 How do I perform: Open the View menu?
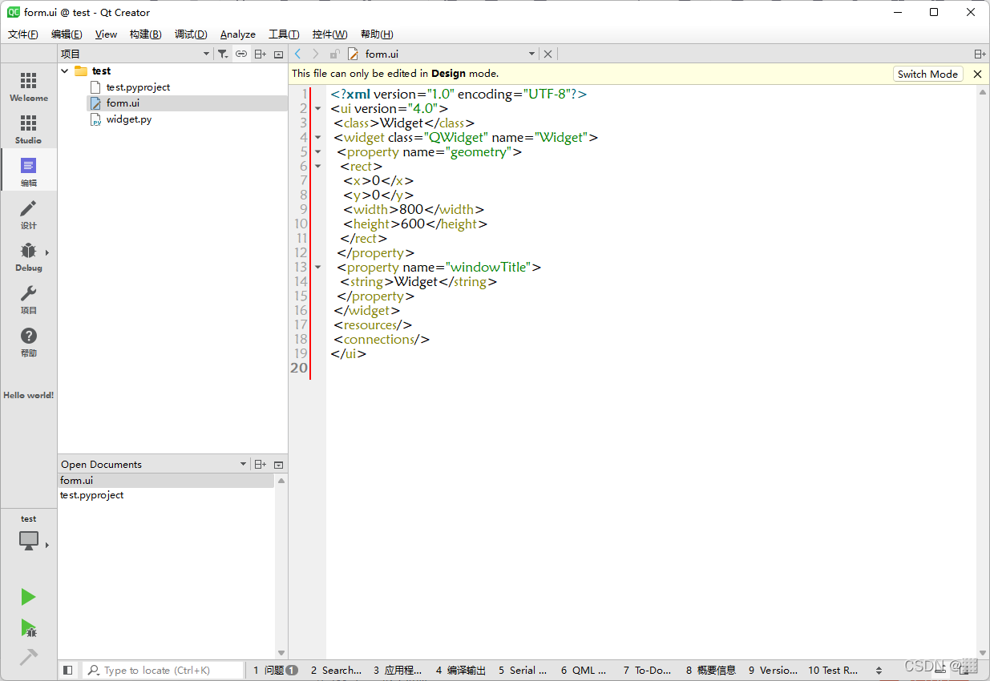pos(106,34)
